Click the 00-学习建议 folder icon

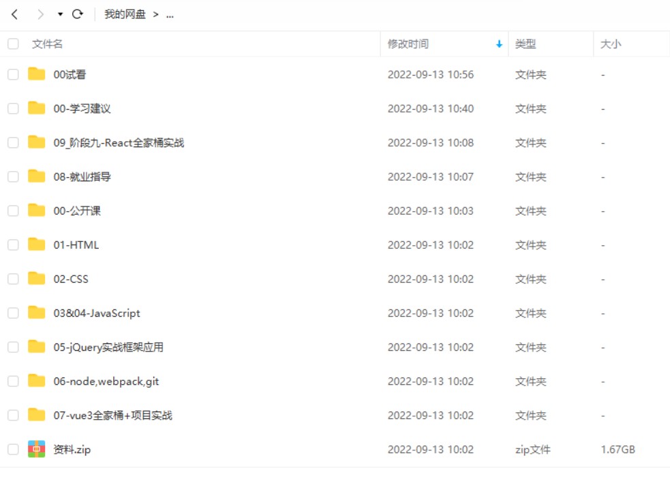36,108
